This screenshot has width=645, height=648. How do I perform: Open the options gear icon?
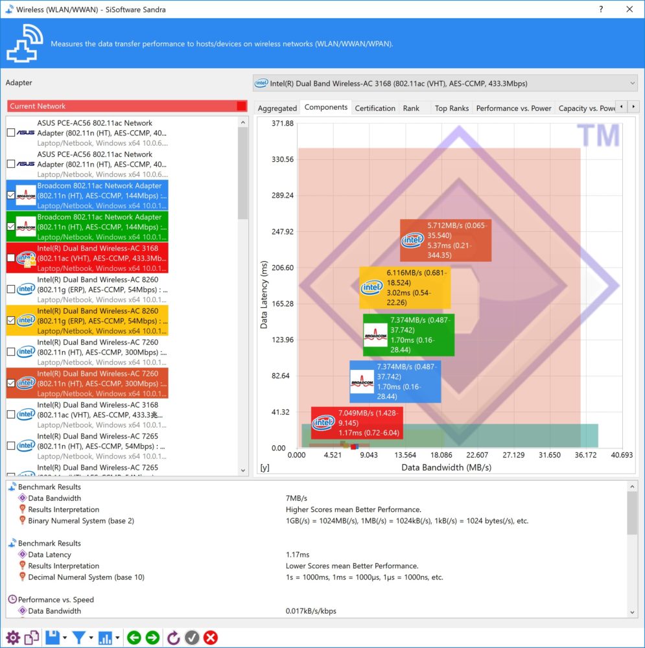[x=13, y=638]
